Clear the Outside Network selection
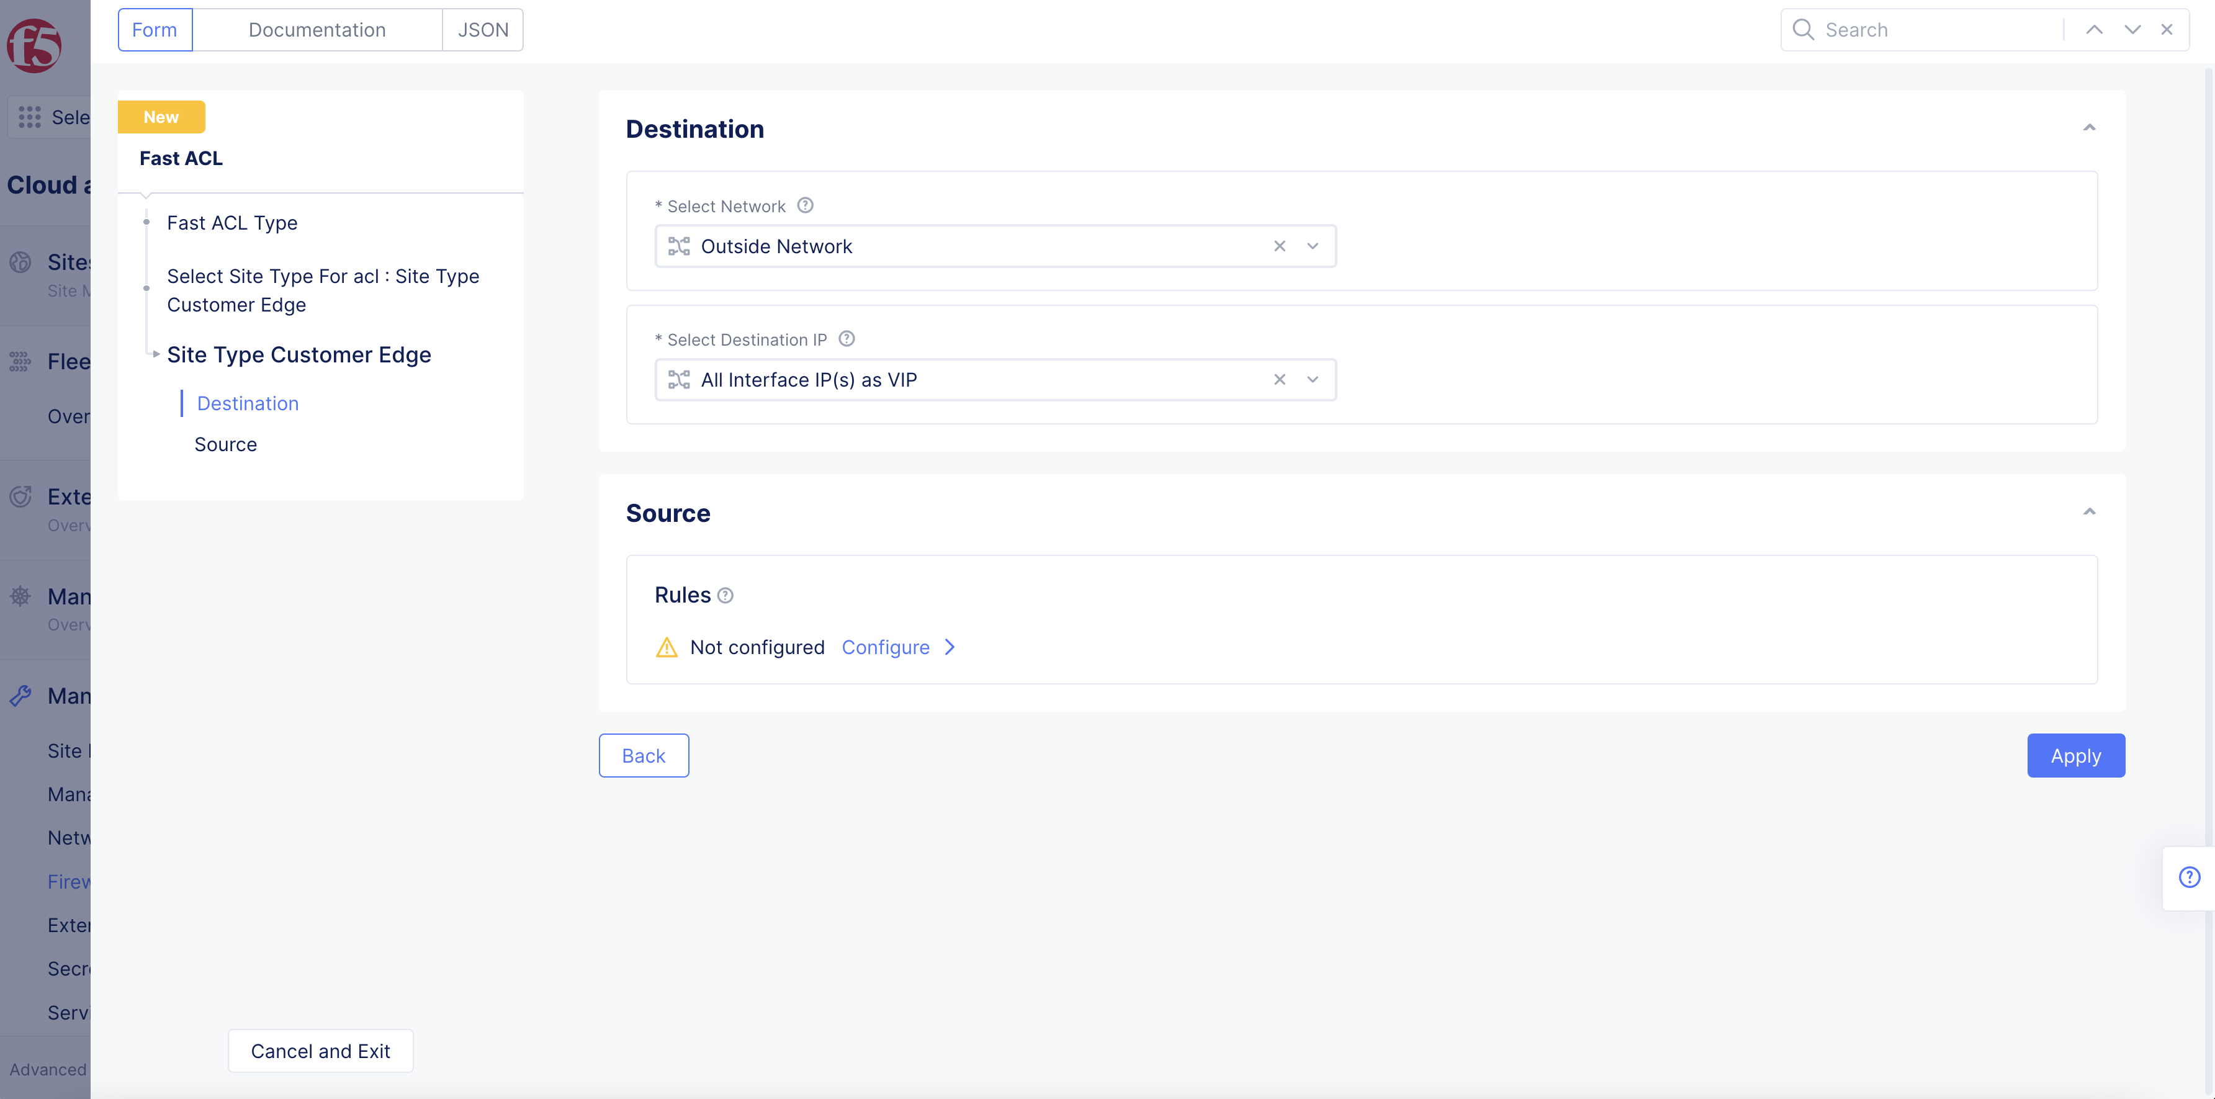This screenshot has width=2215, height=1099. 1280,246
